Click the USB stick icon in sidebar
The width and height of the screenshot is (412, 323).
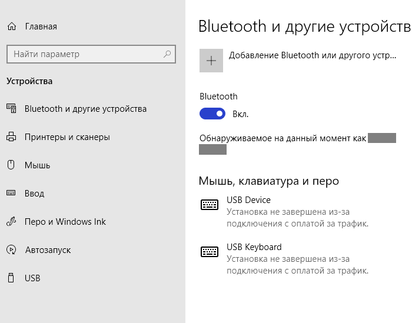coord(11,278)
